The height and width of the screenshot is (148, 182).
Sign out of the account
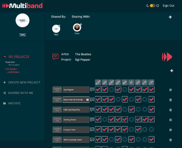click(x=168, y=6)
